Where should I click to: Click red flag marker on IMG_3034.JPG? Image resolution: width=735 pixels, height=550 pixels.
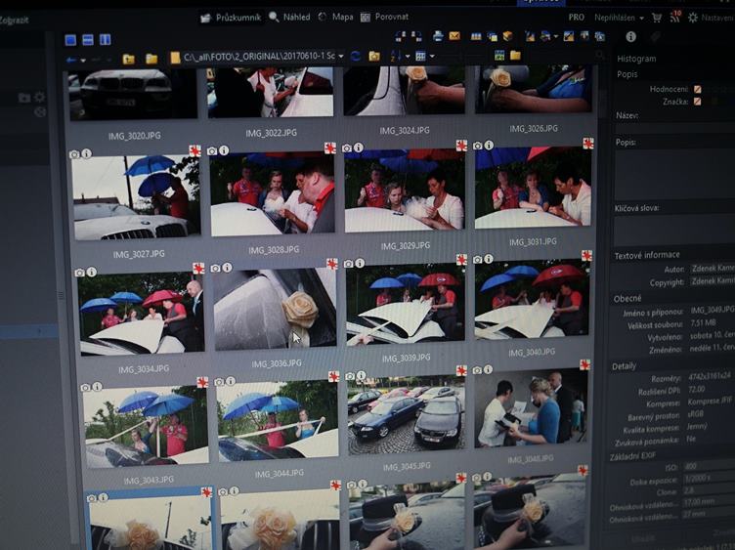pos(198,269)
